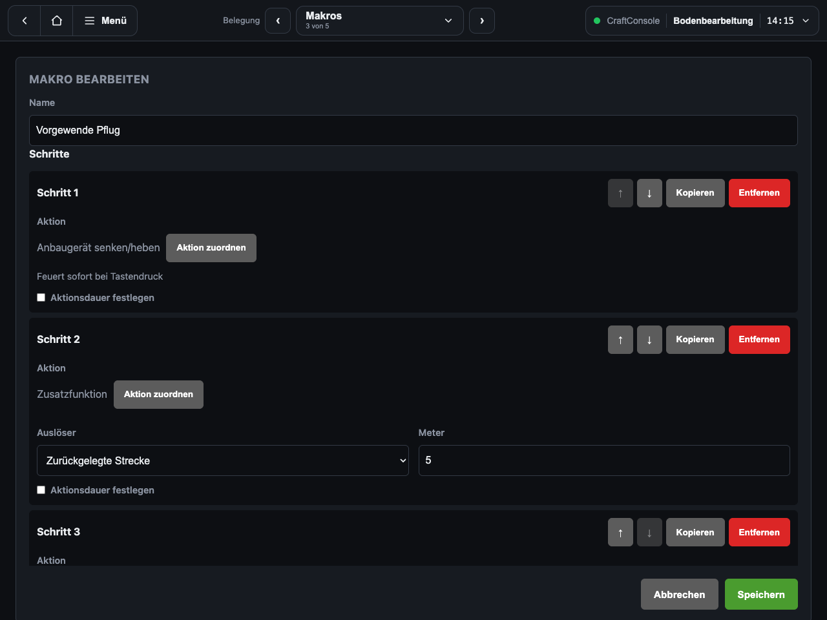Go back using the top-left arrow

click(25, 21)
